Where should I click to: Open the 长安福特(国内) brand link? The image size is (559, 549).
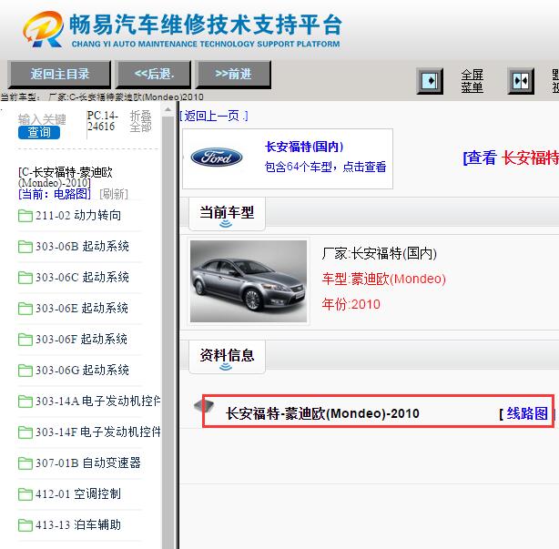point(304,147)
